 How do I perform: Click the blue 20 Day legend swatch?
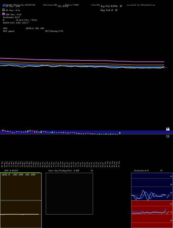pyautogui.click(x=3, y=6)
